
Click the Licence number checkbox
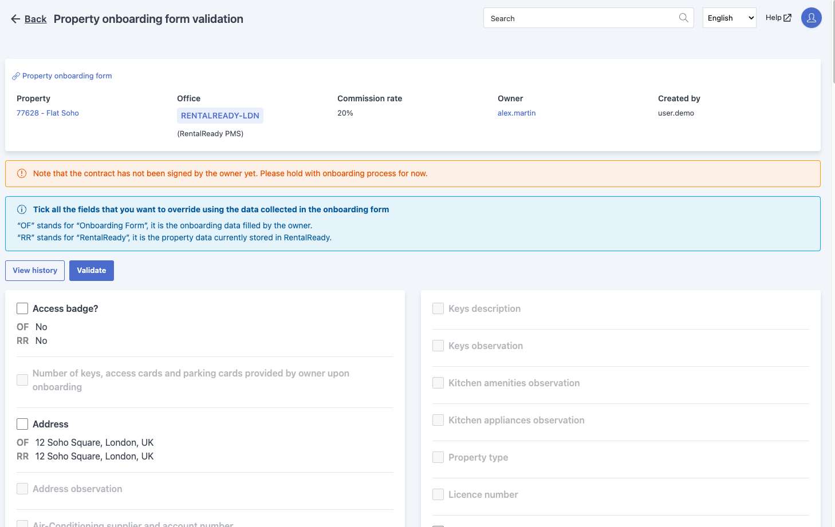[x=438, y=494]
